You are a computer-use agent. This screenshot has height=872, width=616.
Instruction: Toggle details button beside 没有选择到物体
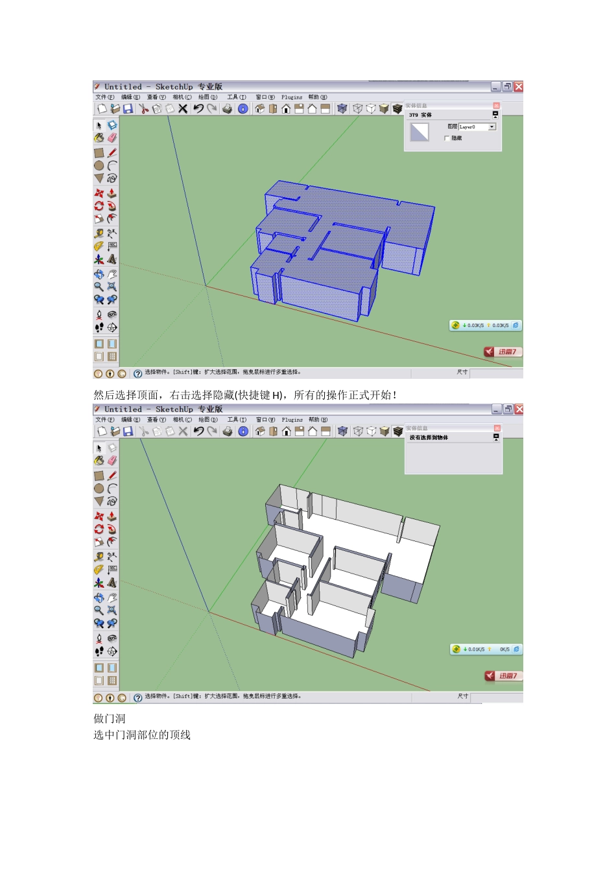[496, 437]
